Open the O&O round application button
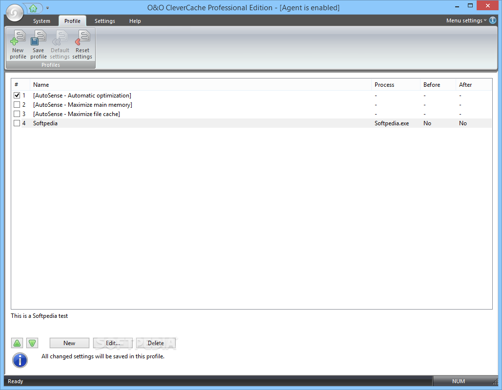This screenshot has width=502, height=390. click(x=15, y=13)
